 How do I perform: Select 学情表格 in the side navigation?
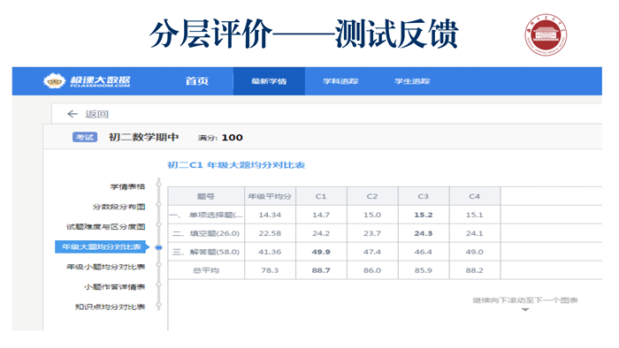coord(127,186)
